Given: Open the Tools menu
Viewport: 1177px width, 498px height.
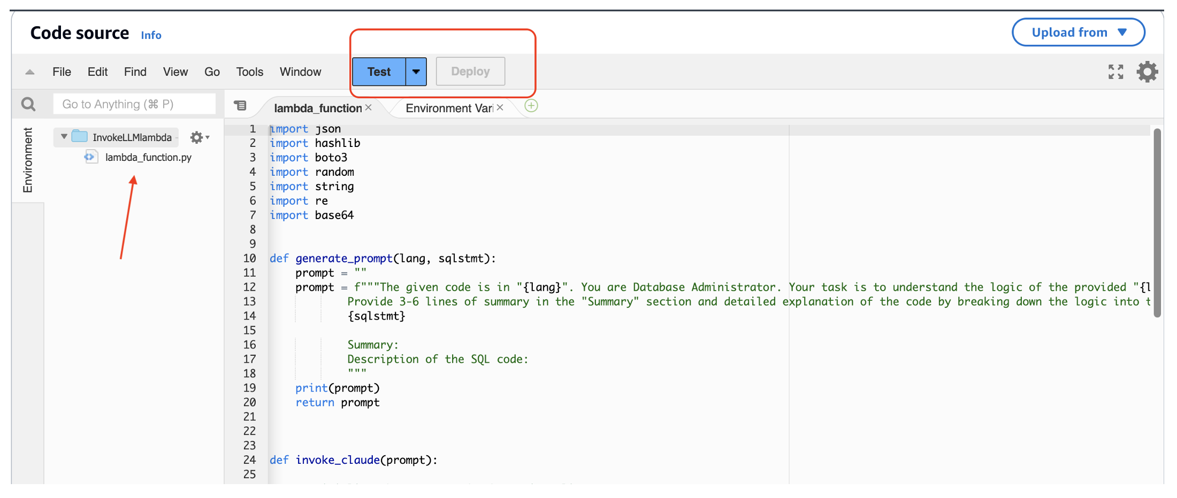Looking at the screenshot, I should click(250, 72).
